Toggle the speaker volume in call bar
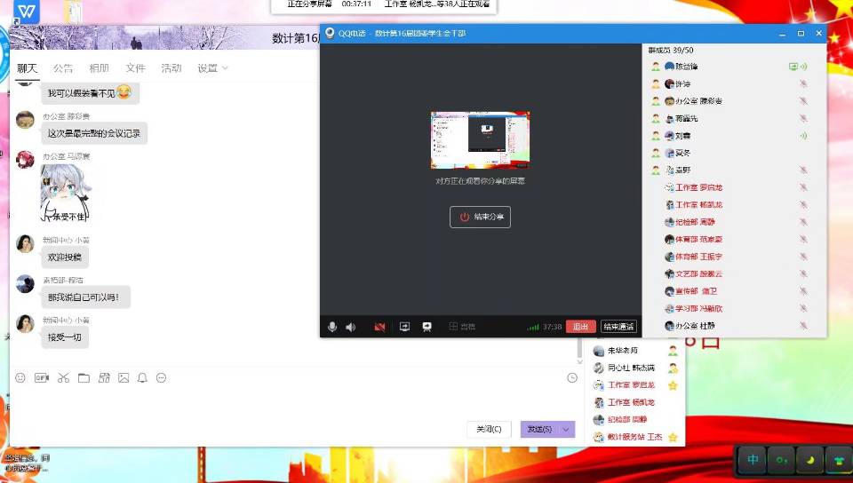853x483 pixels. (351, 327)
